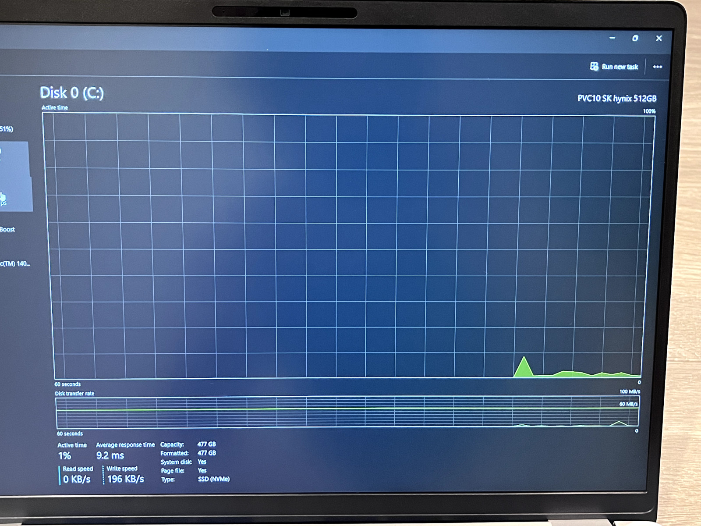Screen dimensions: 701x526
Task: Click the 1% active time value
Action: coord(64,456)
